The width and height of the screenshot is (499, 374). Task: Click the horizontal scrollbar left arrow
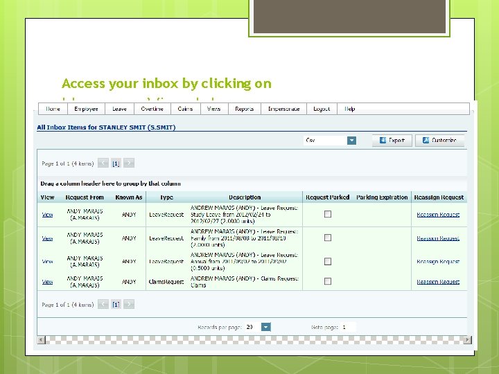(41, 339)
